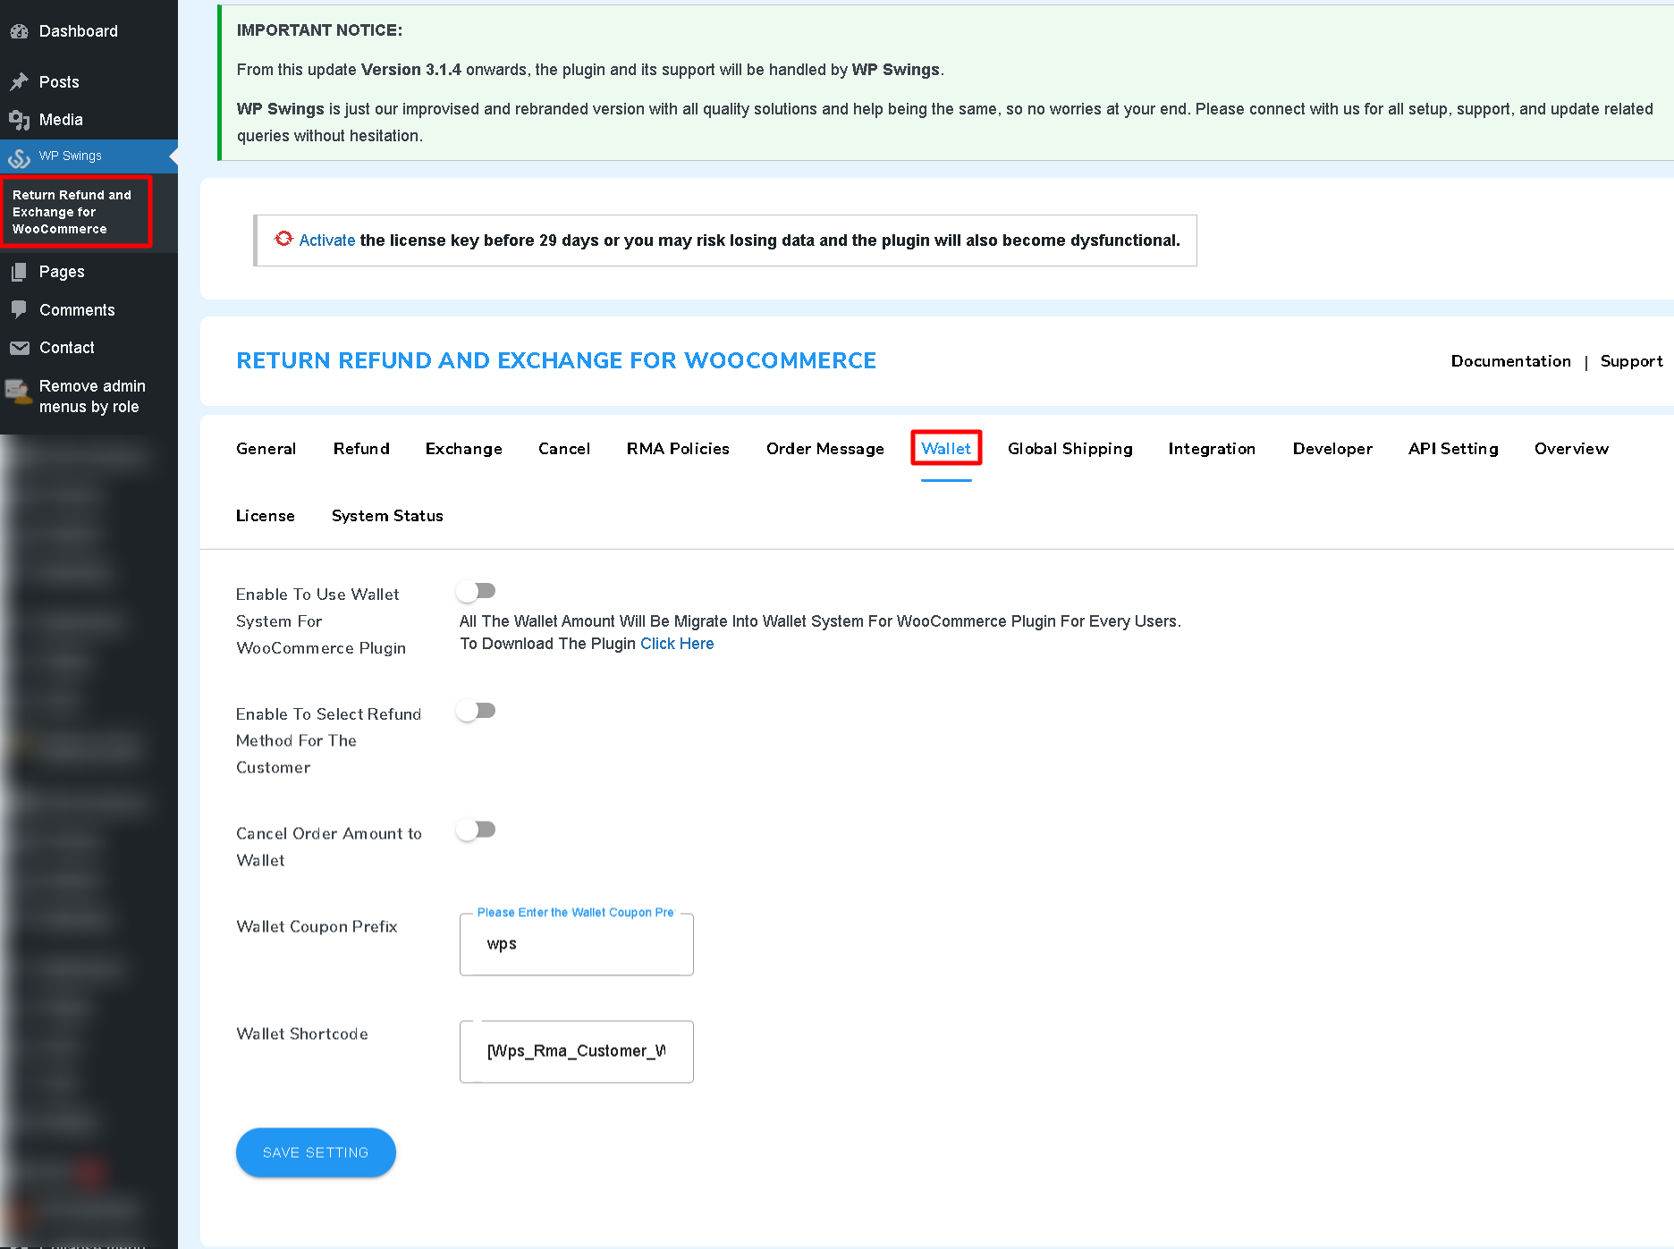Click the Contact envelope icon
This screenshot has height=1249, width=1674.
(19, 348)
